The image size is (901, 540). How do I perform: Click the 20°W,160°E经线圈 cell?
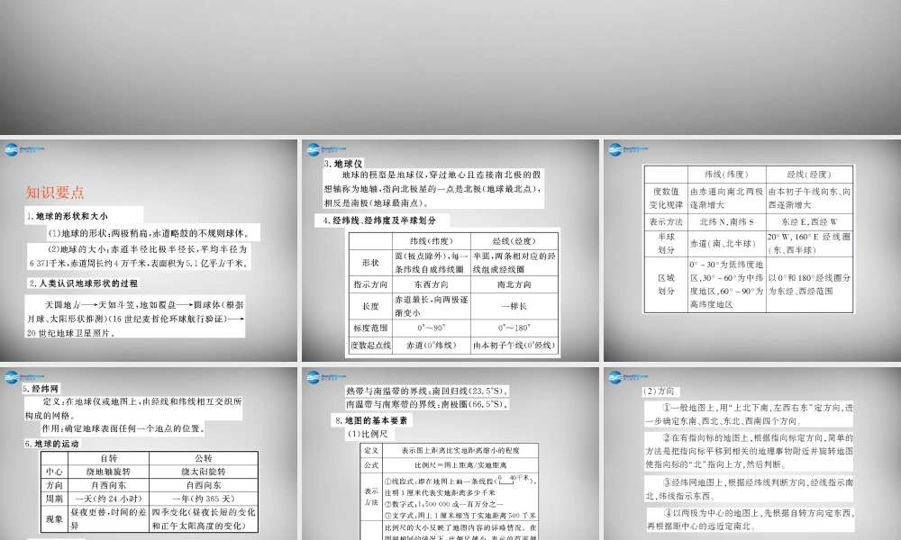click(x=810, y=243)
